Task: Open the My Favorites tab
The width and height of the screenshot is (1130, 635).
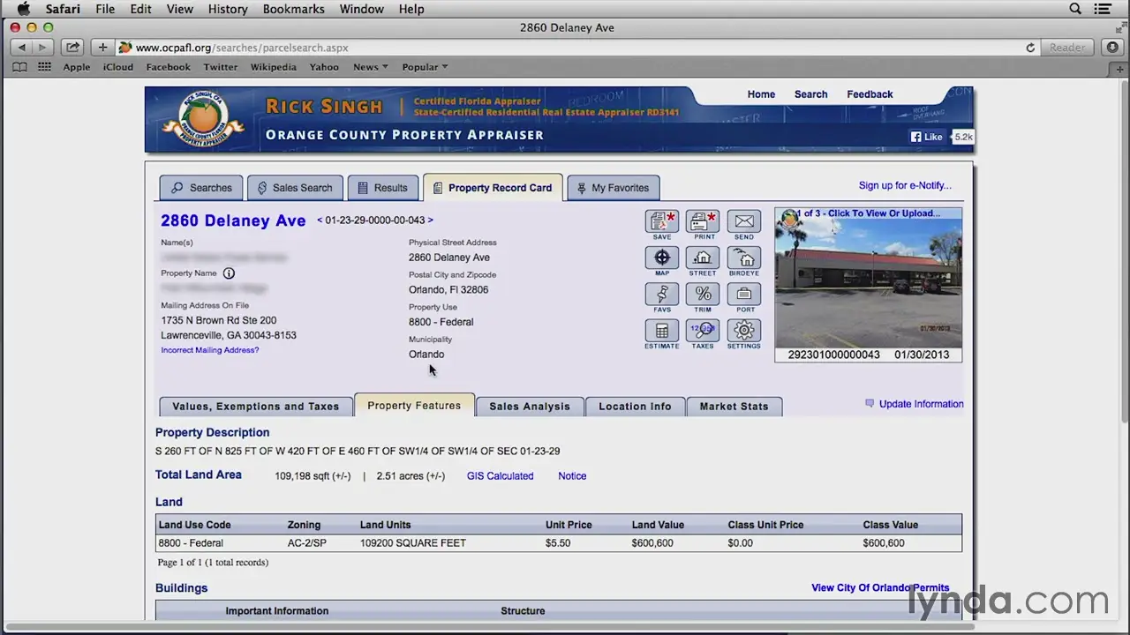Action: tap(613, 188)
